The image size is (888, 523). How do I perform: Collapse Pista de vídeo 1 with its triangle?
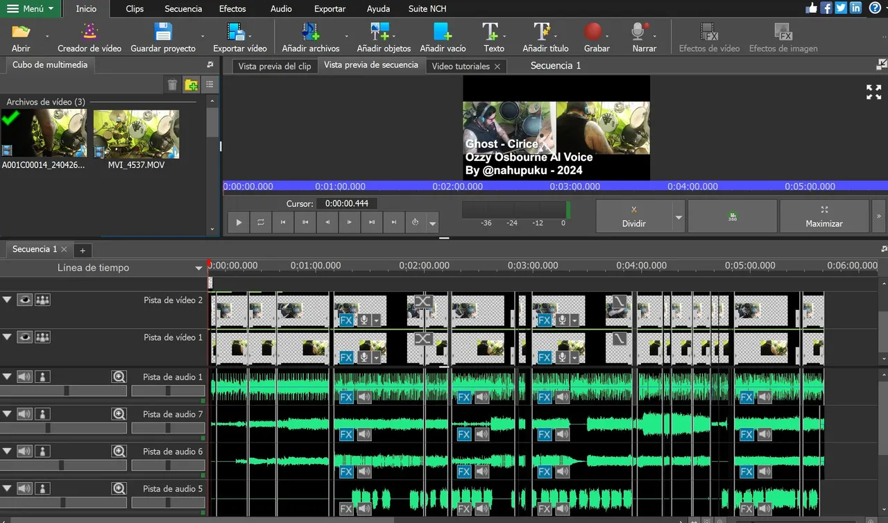pyautogui.click(x=7, y=337)
